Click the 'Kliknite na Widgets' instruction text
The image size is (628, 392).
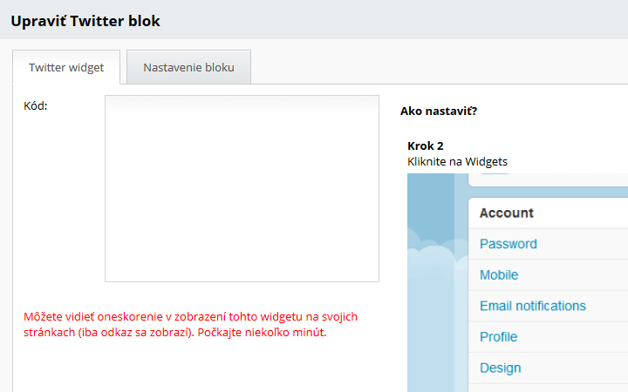(x=457, y=162)
